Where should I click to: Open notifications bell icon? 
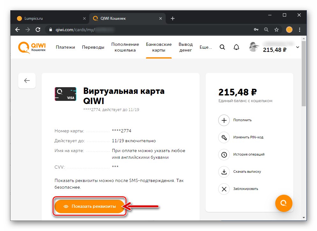tap(236, 47)
